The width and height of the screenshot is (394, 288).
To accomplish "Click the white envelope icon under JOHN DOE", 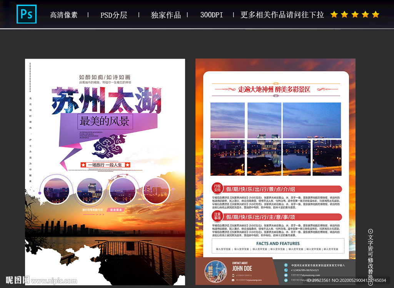I will point(233,280).
